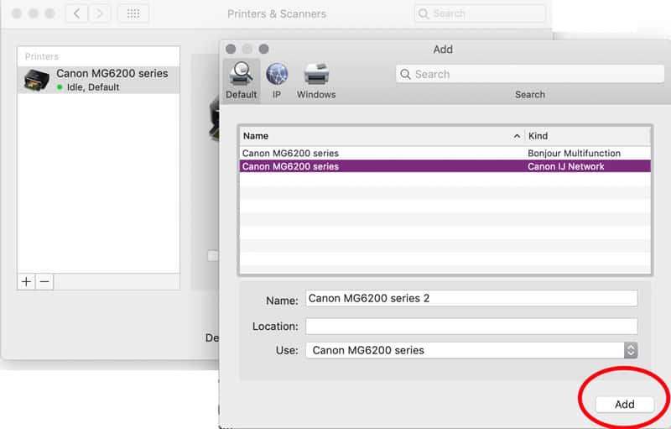Image resolution: width=671 pixels, height=429 pixels.
Task: Sort the list by Name column header
Action: click(x=377, y=136)
